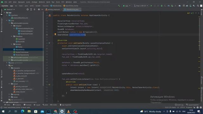
Task: Click the MainActivity breadcrumb in navigation bar
Action: click(x=56, y=6)
